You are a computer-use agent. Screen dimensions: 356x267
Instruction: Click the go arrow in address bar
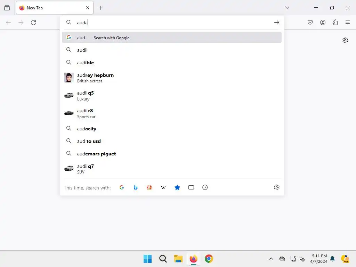[276, 22]
